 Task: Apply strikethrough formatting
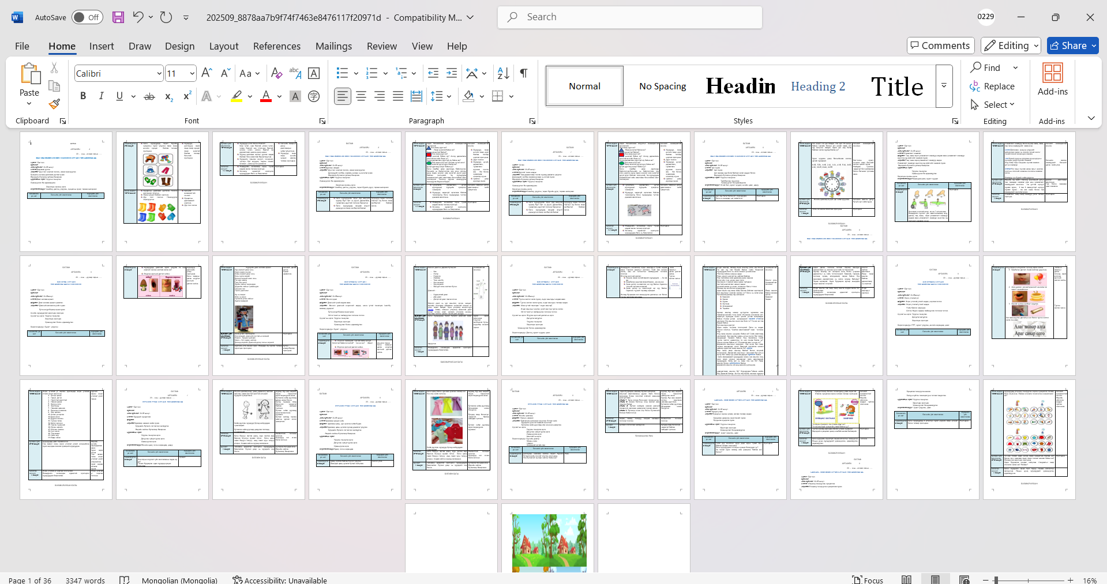tap(149, 96)
